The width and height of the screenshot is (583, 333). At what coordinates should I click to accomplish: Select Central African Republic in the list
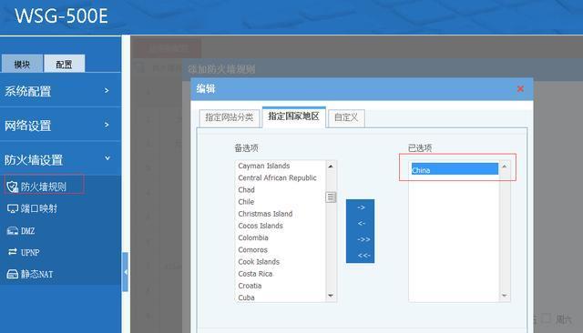coord(277,177)
